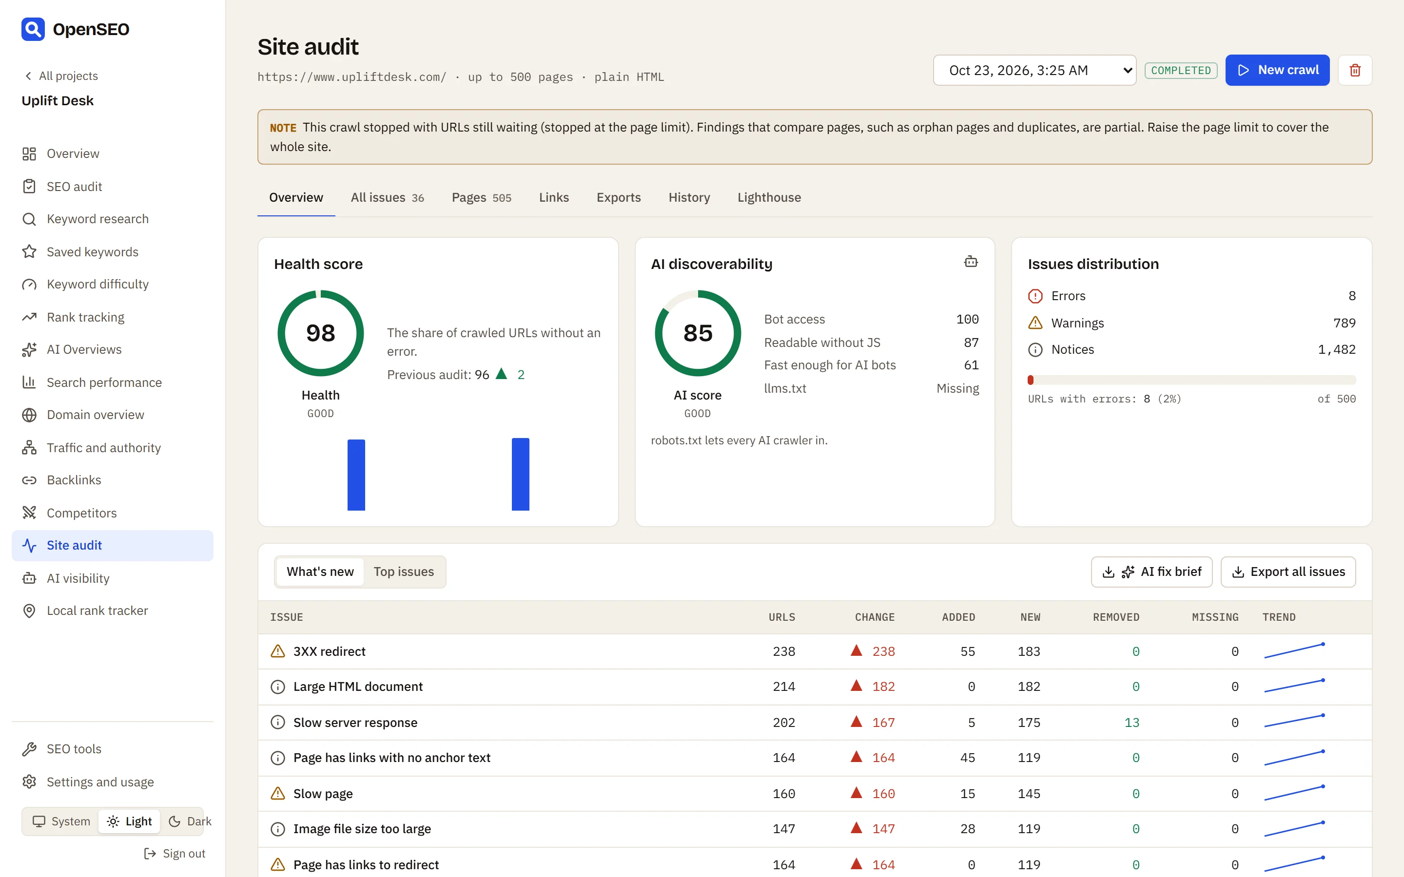Delete this crawl with the trash icon

(x=1355, y=70)
